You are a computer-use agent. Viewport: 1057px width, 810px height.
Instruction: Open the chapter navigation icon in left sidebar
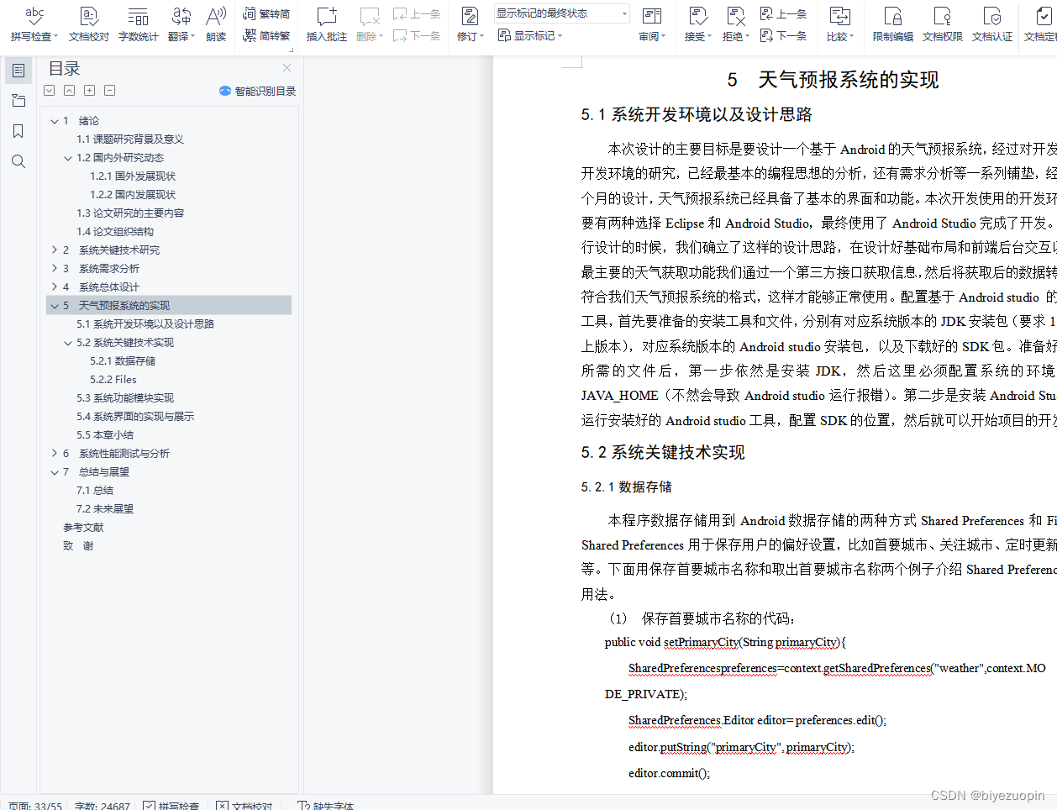tap(18, 101)
